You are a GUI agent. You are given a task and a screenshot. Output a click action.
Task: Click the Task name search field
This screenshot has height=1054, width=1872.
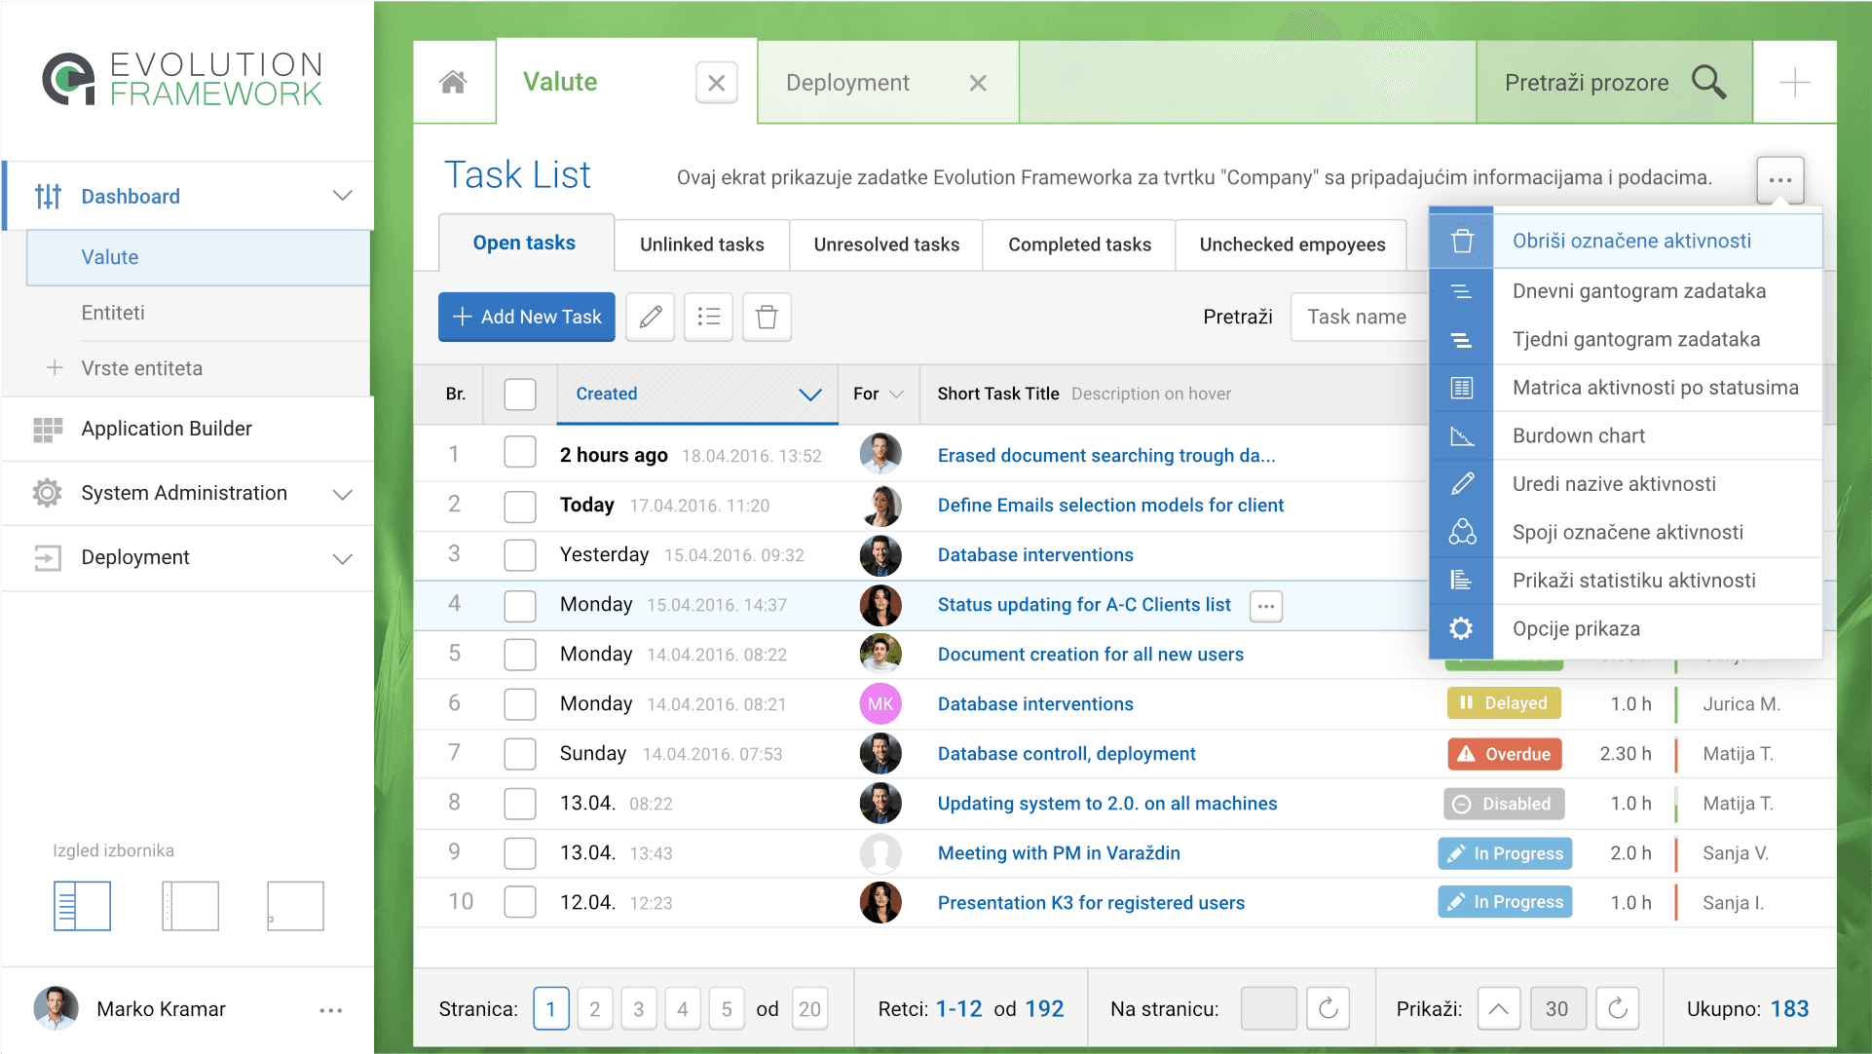click(x=1359, y=317)
